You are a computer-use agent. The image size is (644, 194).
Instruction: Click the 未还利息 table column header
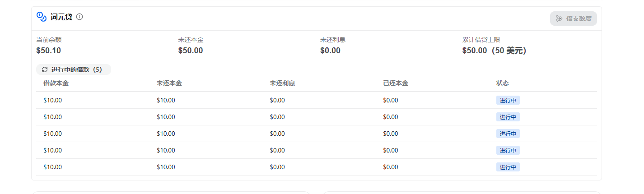(x=283, y=83)
